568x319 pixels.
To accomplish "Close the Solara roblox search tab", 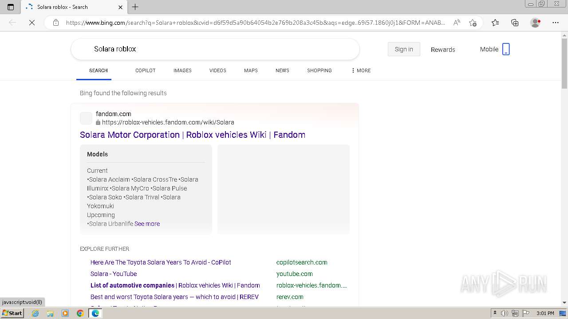I will click(x=120, y=7).
